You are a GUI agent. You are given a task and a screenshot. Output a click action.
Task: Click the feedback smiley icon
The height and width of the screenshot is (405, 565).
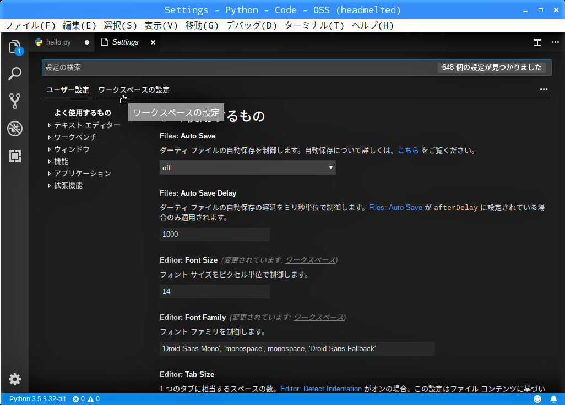click(537, 399)
